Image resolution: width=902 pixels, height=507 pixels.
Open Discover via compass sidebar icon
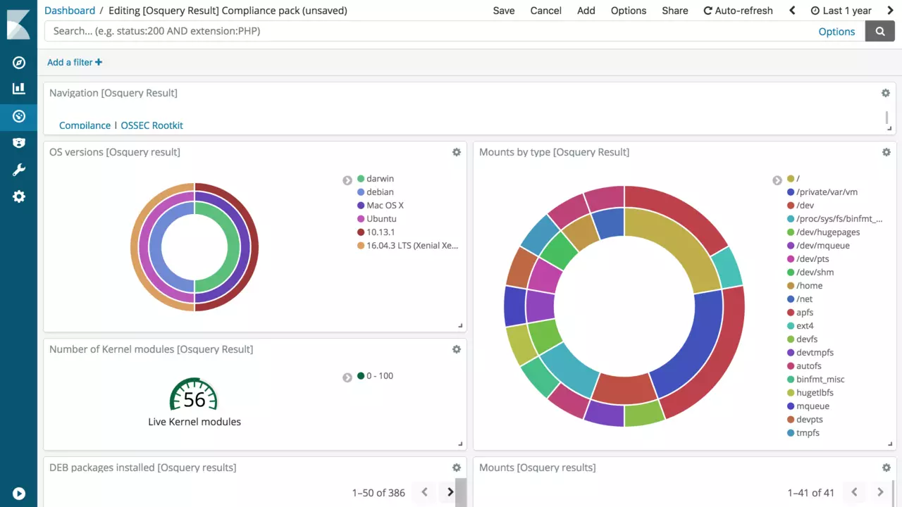[x=19, y=63]
